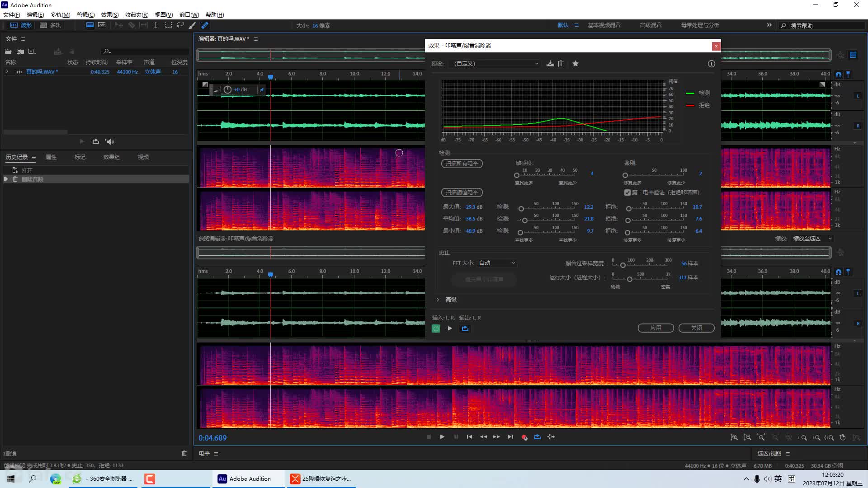Import file icon in Files panel
The width and height of the screenshot is (868, 488).
tap(20, 52)
